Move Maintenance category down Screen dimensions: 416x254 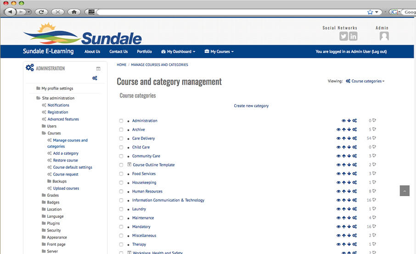tap(349, 218)
